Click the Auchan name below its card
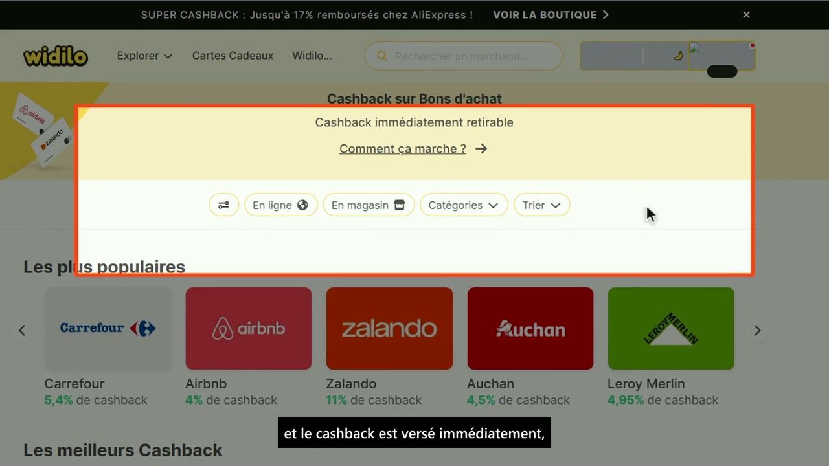The width and height of the screenshot is (829, 466). tap(490, 384)
